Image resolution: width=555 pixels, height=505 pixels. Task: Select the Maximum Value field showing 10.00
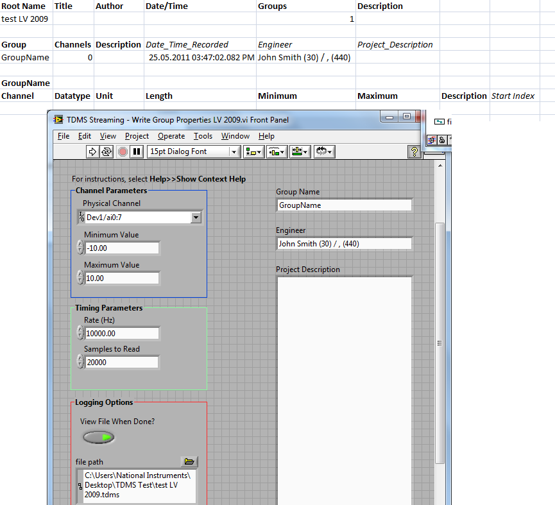(x=122, y=278)
